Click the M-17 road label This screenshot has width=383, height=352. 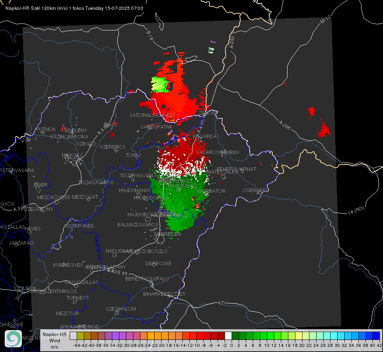coord(325,19)
